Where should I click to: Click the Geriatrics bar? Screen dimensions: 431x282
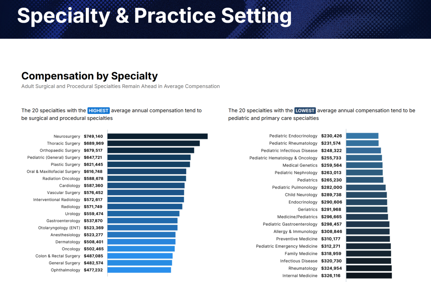point(366,210)
